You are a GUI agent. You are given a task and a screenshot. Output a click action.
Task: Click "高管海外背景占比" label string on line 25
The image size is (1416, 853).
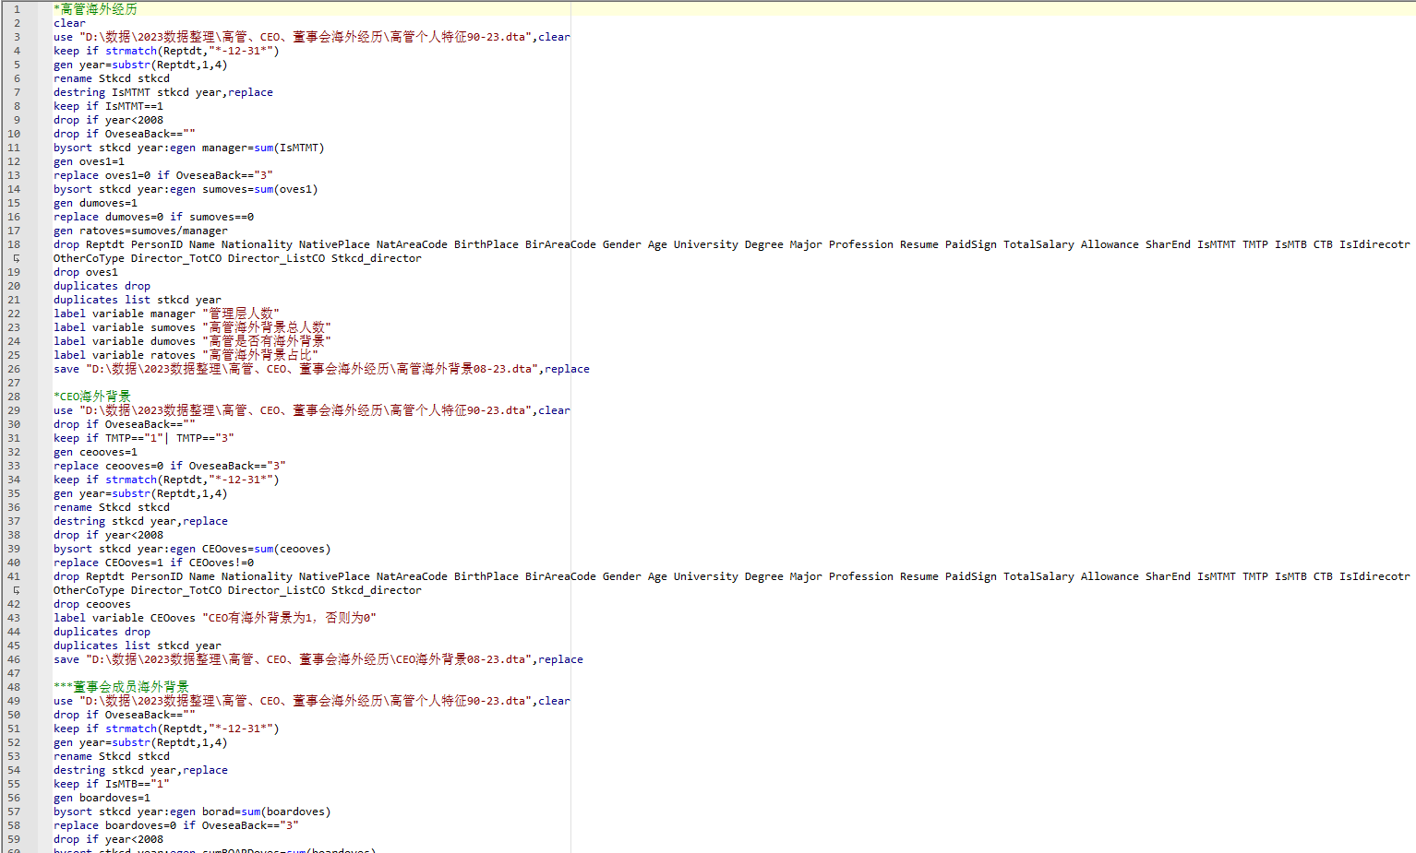point(260,355)
